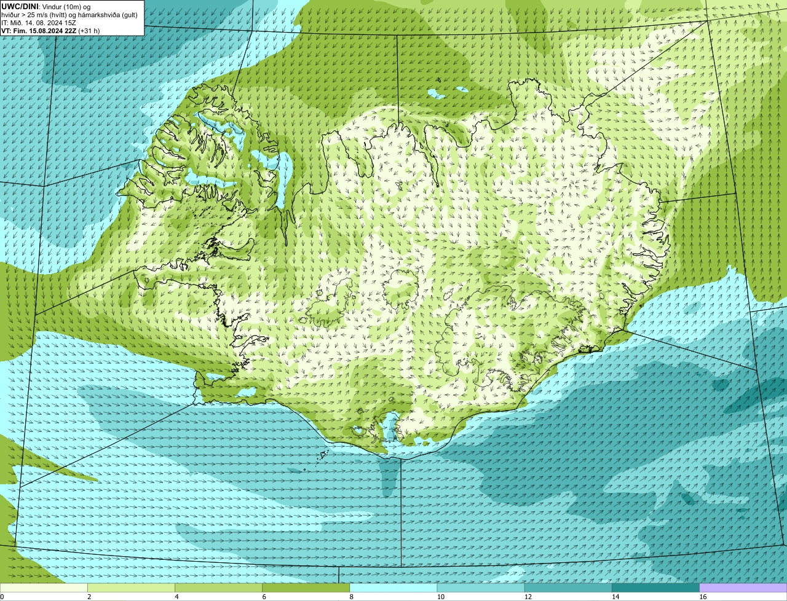The image size is (787, 601).
Task: Click the lavender above-16 m/s legend swatch
Action: [x=743, y=587]
